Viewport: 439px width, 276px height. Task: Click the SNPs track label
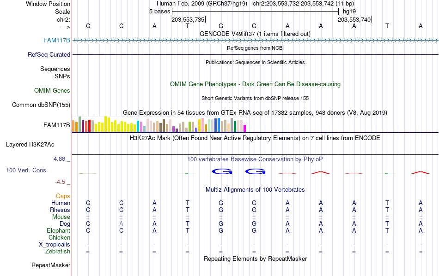(x=62, y=76)
